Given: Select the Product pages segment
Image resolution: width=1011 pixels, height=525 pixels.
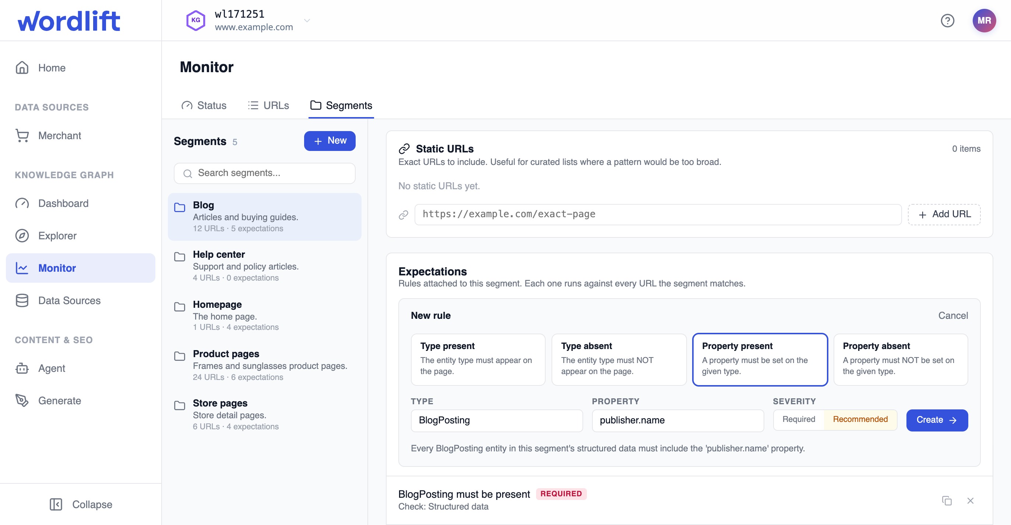Looking at the screenshot, I should point(264,365).
